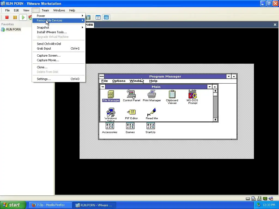Click Main window scroll up arrow
This screenshot has width=279, height=209.
pyautogui.click(x=215, y=91)
